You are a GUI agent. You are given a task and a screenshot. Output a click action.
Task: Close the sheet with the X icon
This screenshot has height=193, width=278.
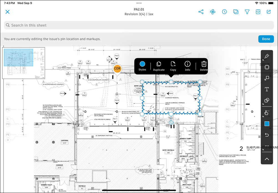(x=7, y=12)
